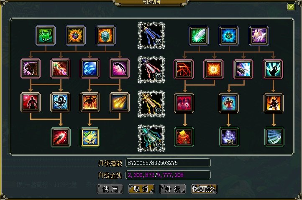The image size is (302, 200).
Task: Select the blue banner item slot
Action: [151, 35]
